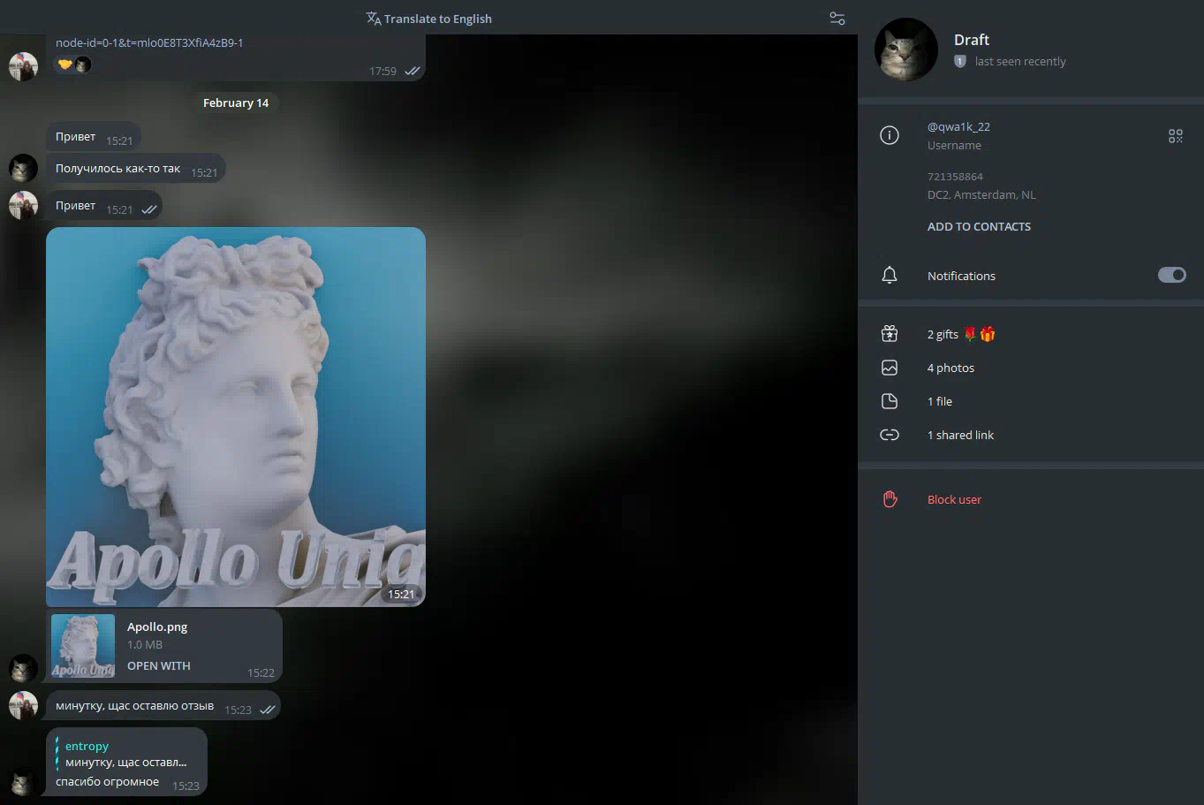Click the info icon next to username
1204x805 pixels.
click(890, 135)
